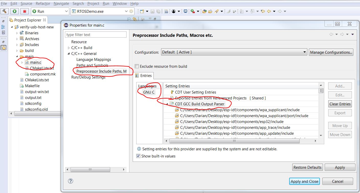Click the Last Edit Location icon
Image resolution: width=360 pixels, height=193 pixels.
[263, 11]
